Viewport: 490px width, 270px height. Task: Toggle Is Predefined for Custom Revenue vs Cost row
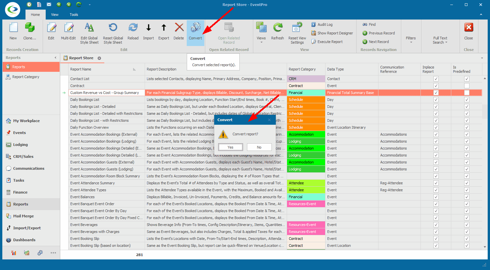click(466, 93)
